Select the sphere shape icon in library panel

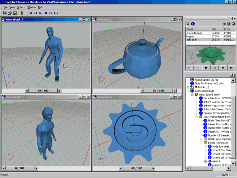(233, 24)
